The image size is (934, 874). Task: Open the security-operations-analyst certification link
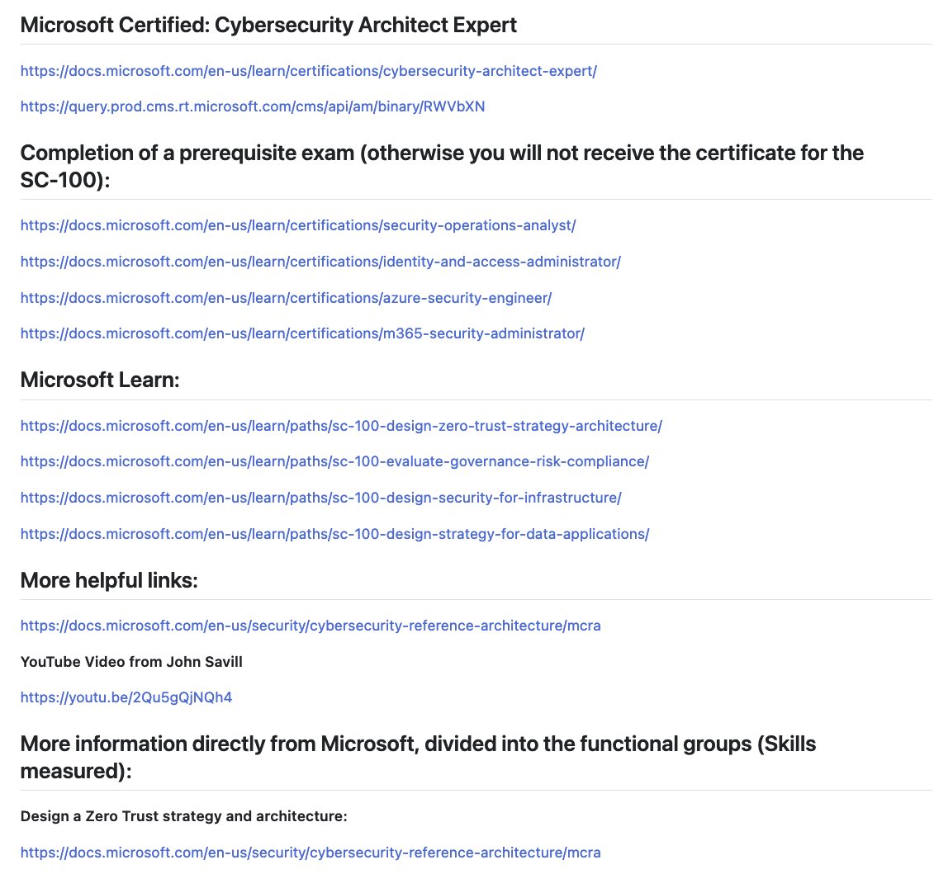coord(298,225)
